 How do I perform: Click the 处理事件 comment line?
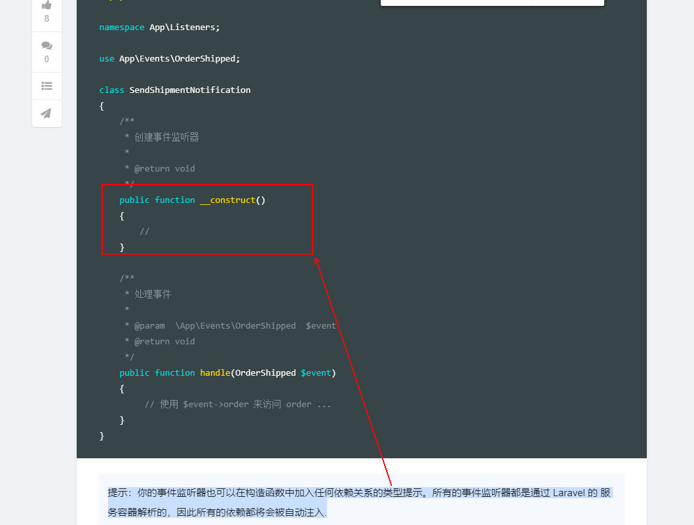(152, 295)
